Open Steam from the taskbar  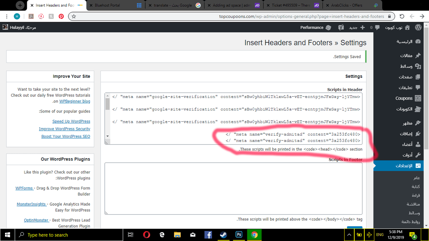tap(223, 235)
